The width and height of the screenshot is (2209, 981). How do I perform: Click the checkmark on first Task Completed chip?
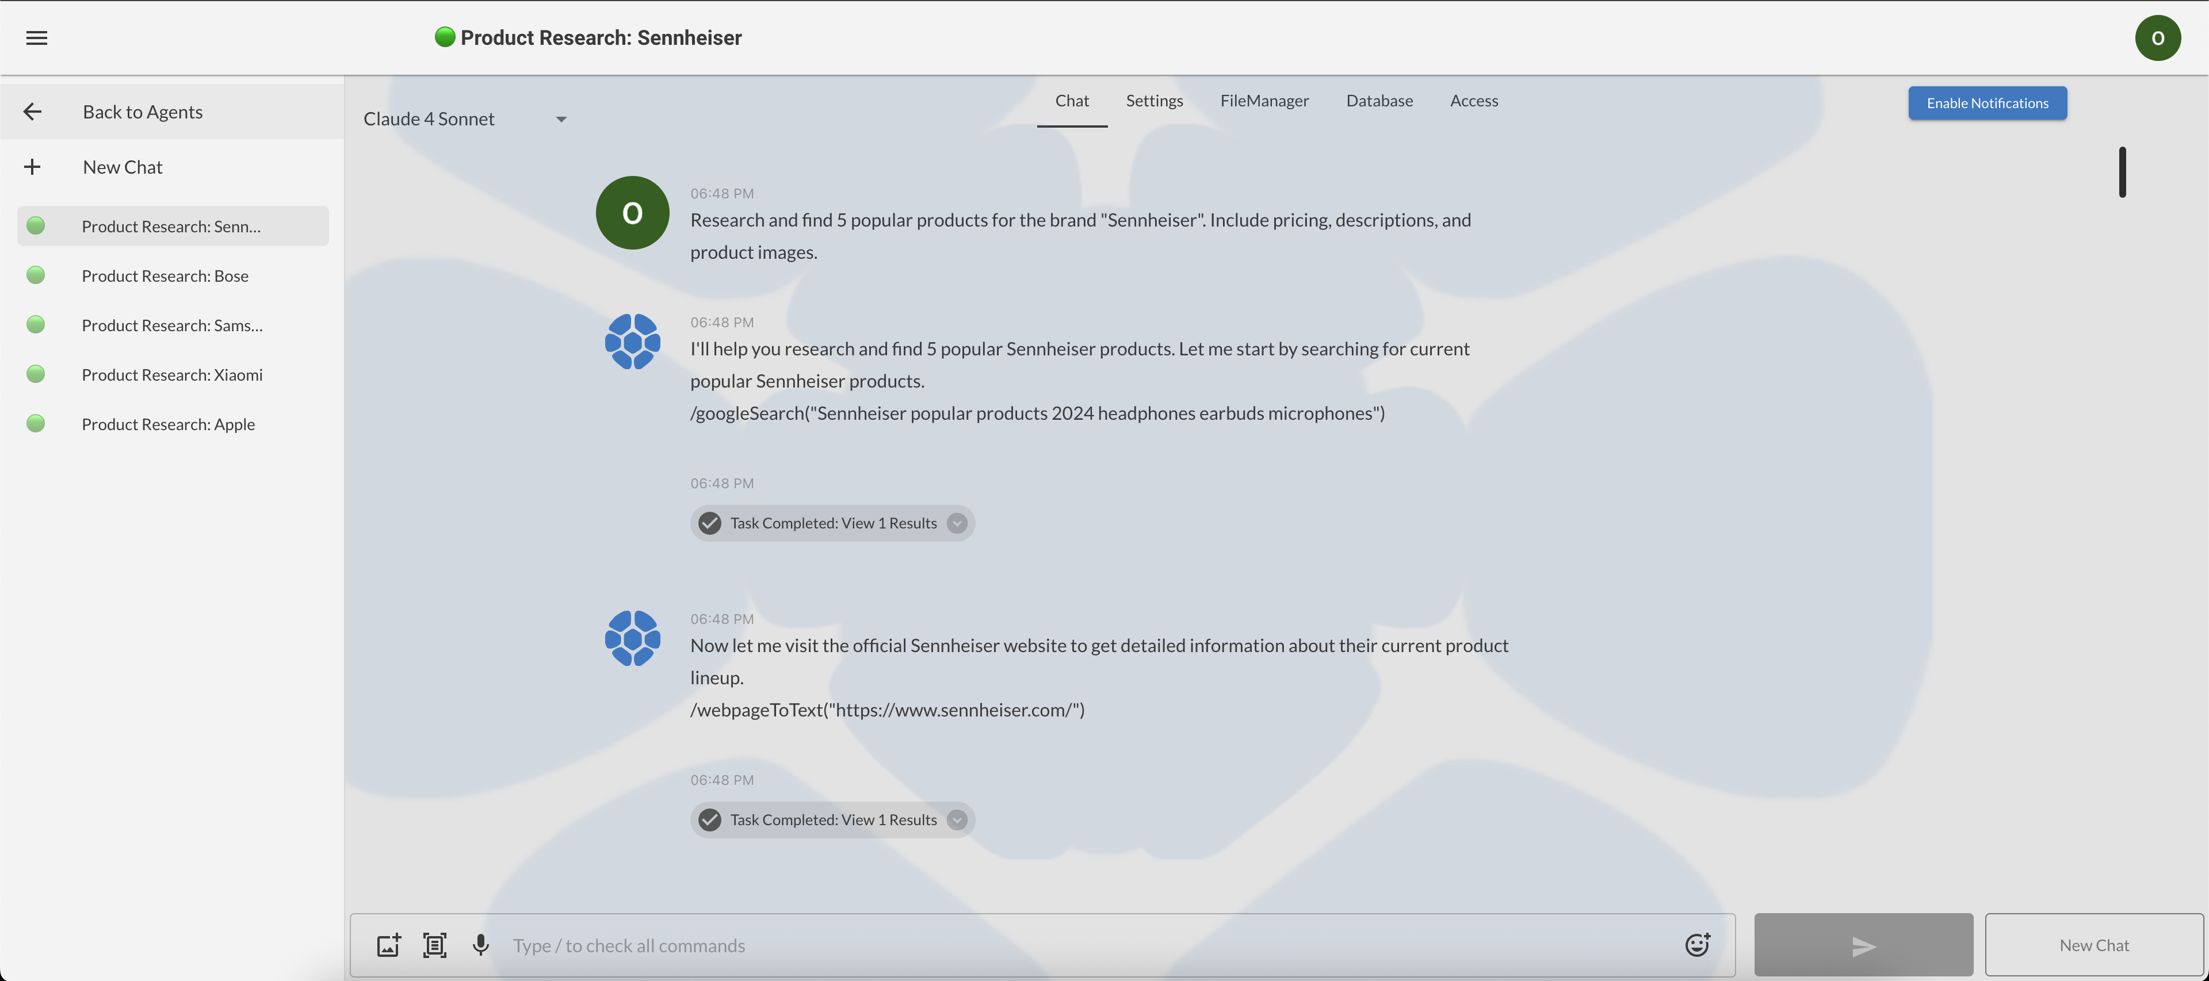click(x=709, y=523)
